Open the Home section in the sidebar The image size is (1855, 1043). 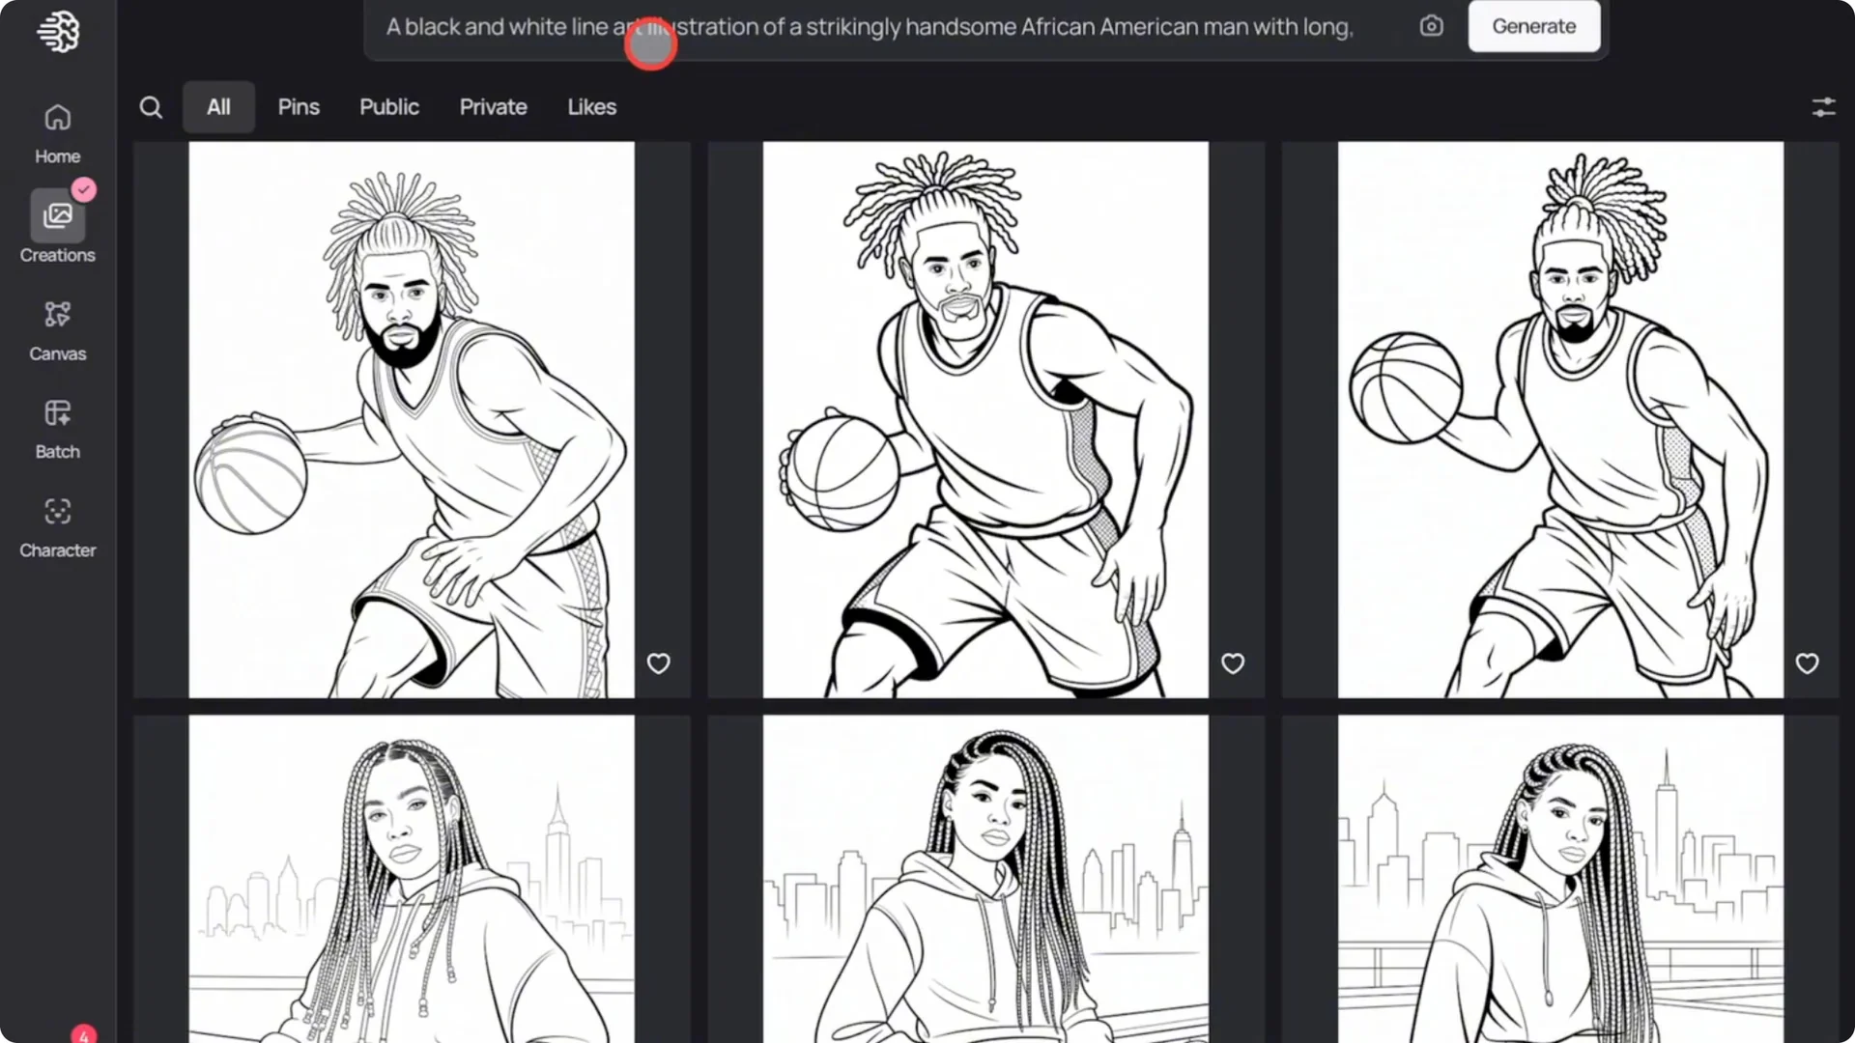pos(57,130)
